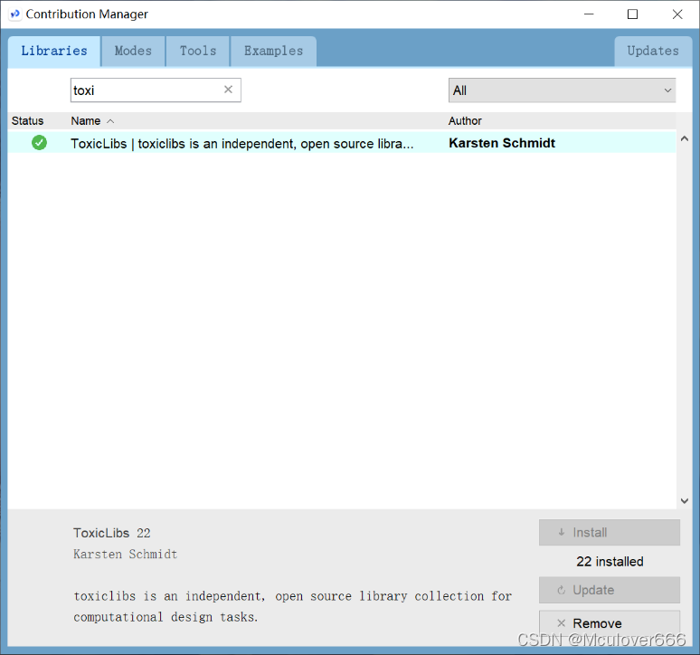The width and height of the screenshot is (700, 655).
Task: Expand the 'All' category dropdown
Action: click(562, 90)
